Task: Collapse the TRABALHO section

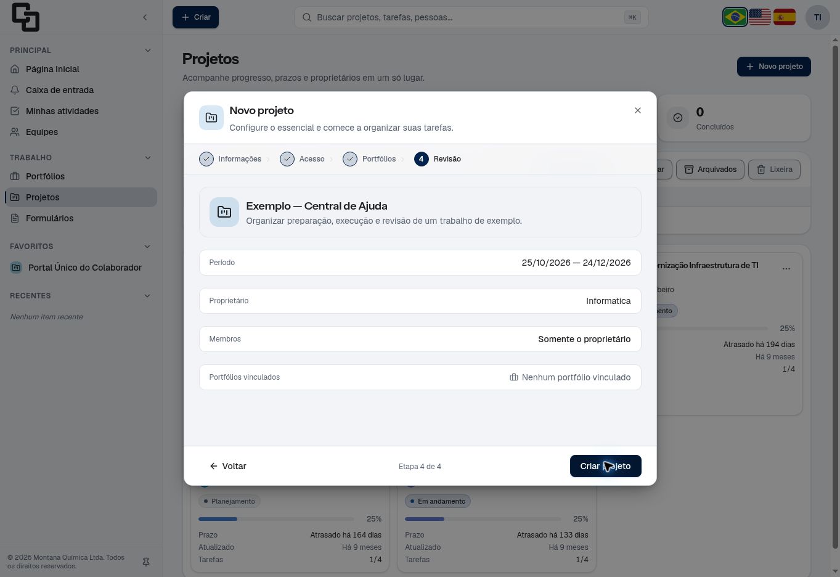Action: click(x=147, y=158)
